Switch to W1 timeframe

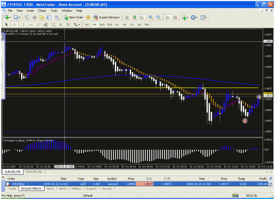pos(139,25)
